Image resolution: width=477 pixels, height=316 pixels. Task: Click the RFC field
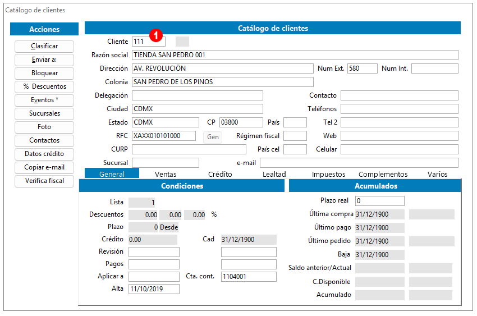[164, 136]
